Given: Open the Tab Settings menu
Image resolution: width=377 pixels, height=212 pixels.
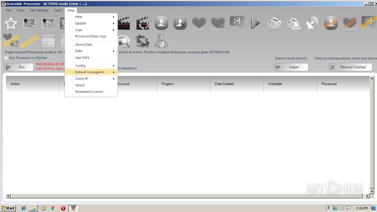Looking at the screenshot, I should point(39,10).
